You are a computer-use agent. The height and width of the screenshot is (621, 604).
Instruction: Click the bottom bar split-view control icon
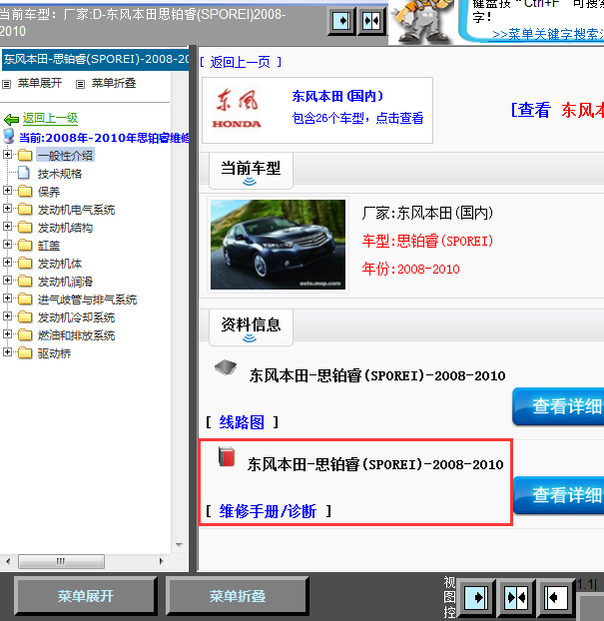[x=516, y=598]
